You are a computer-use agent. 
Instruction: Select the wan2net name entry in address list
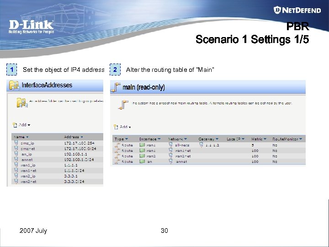[x=28, y=182]
